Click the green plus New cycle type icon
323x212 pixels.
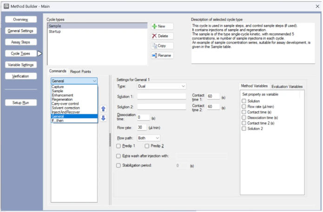(x=154, y=26)
